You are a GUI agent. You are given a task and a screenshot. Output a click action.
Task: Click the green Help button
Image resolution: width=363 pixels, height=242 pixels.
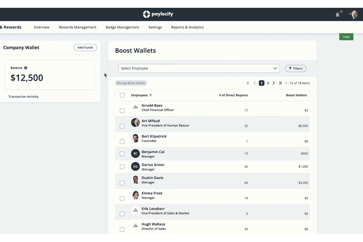tap(346, 37)
